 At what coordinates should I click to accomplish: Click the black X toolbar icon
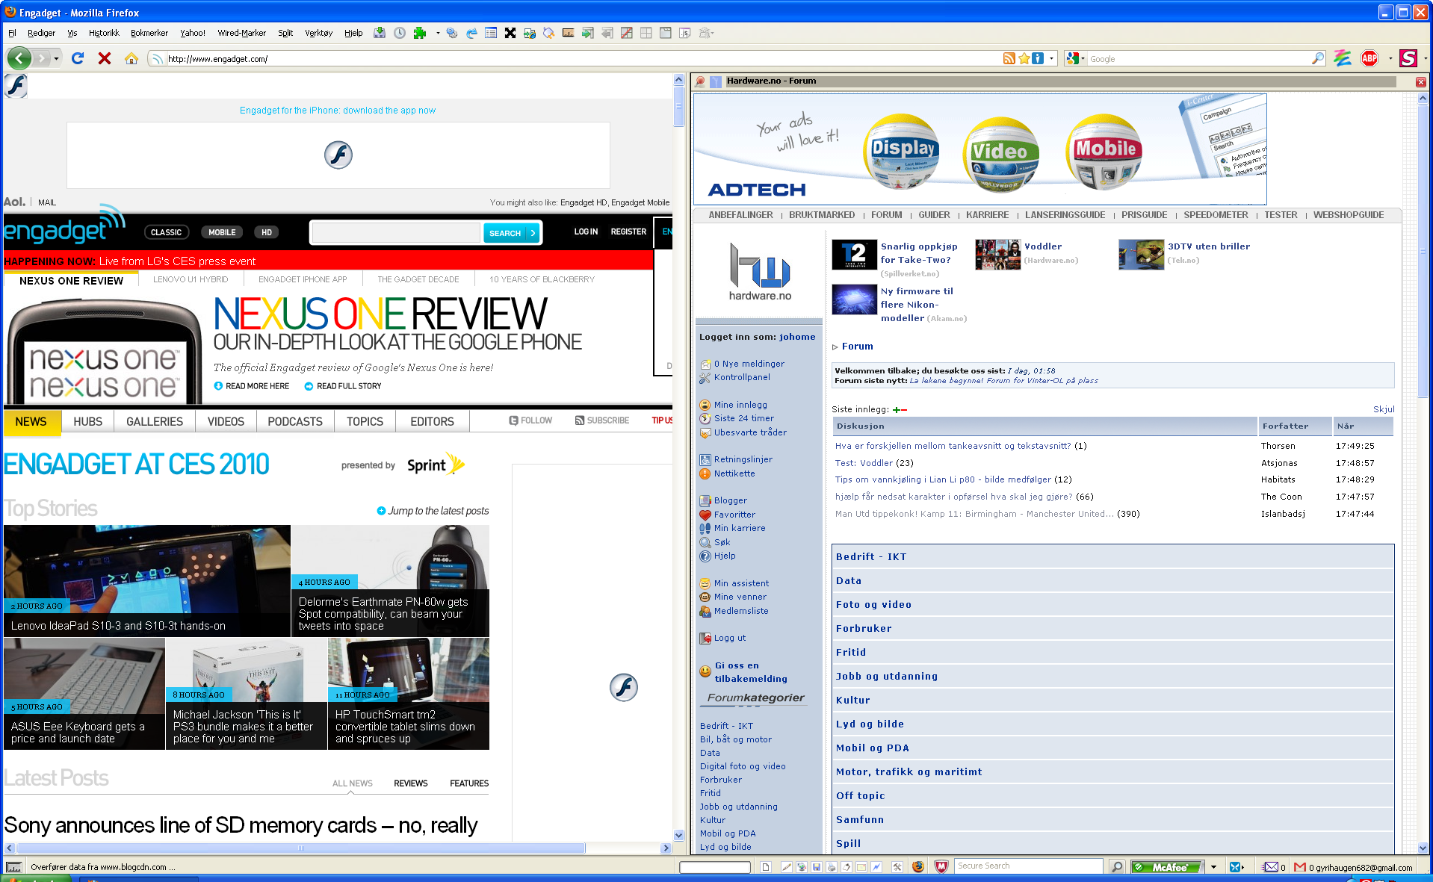click(510, 33)
